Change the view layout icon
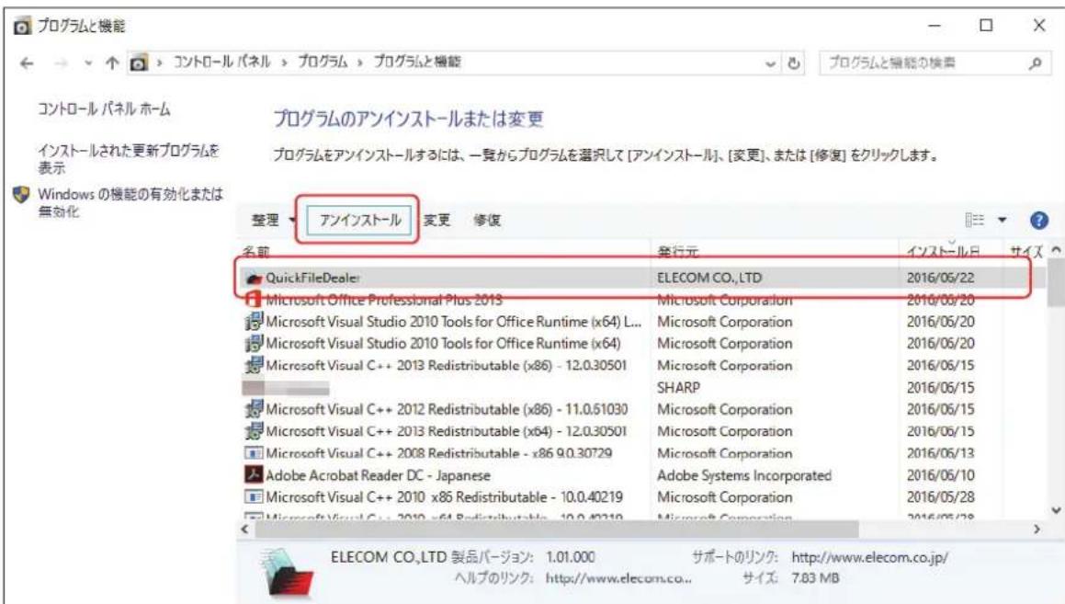Image resolution: width=1065 pixels, height=604 pixels. (975, 220)
